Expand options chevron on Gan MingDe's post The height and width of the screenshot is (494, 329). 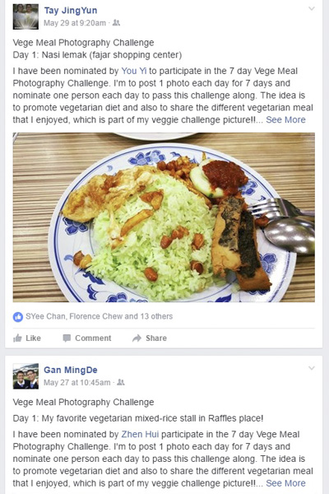point(312,368)
